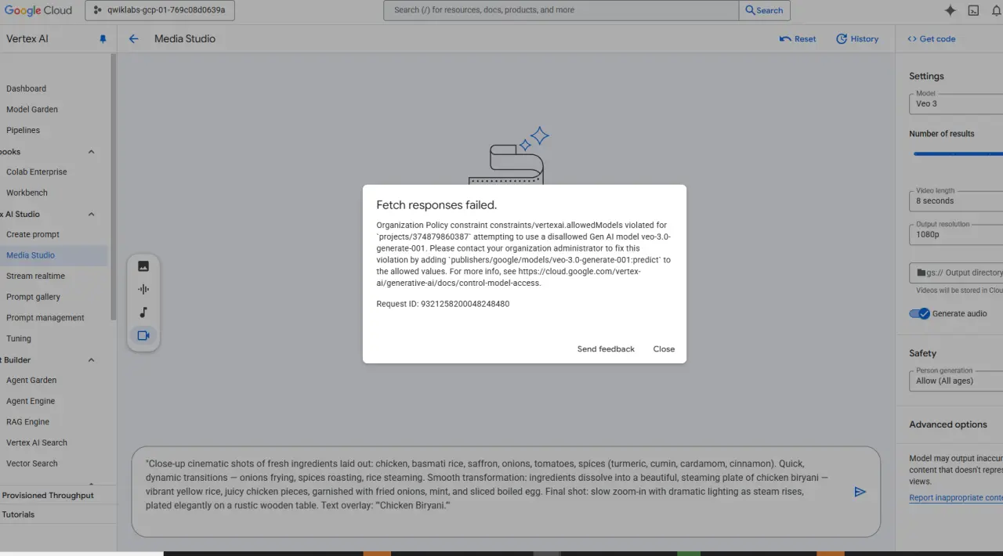Click Send feedback in the error dialog
The height and width of the screenshot is (556, 1003).
point(606,349)
